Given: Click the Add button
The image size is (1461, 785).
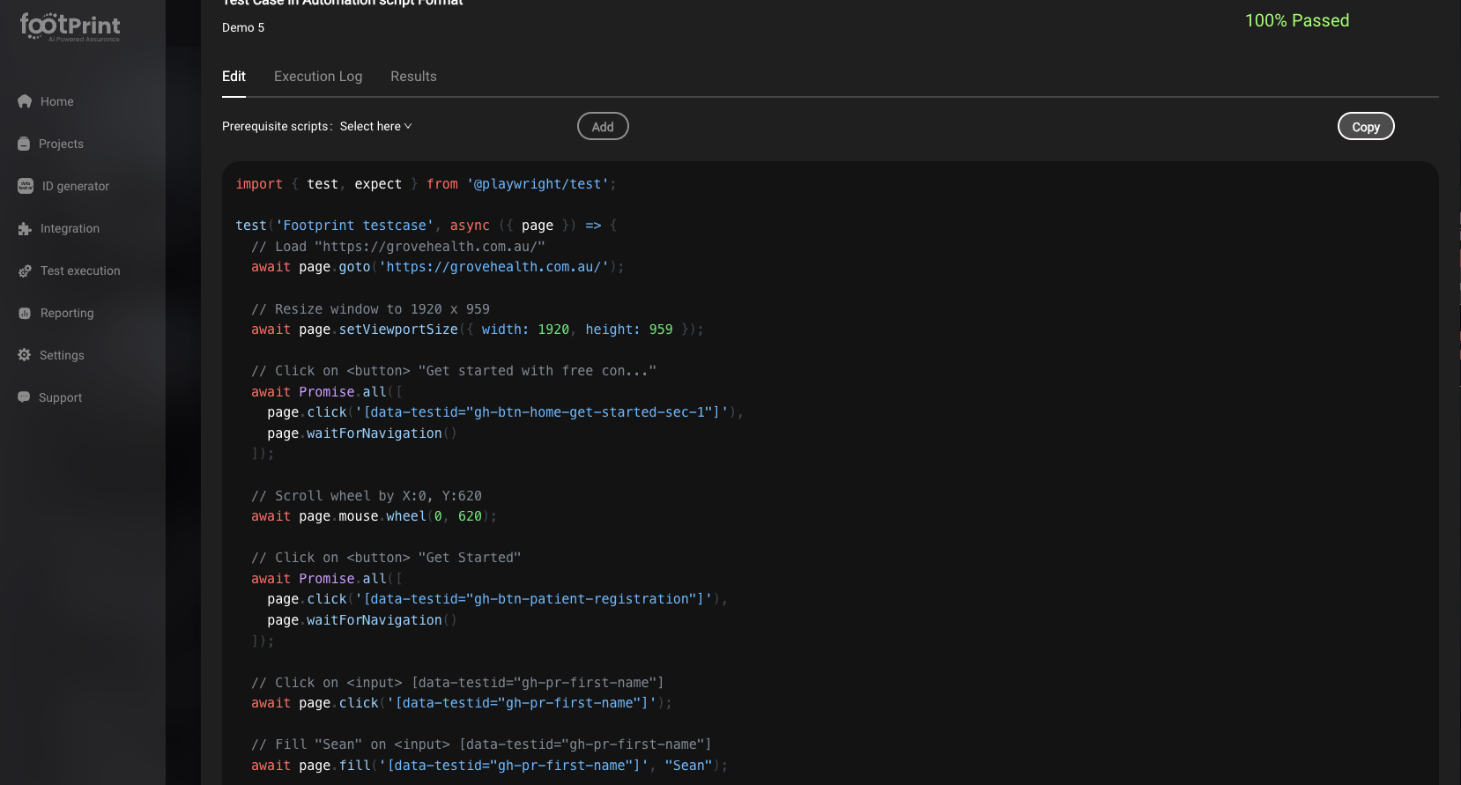Looking at the screenshot, I should [x=603, y=126].
